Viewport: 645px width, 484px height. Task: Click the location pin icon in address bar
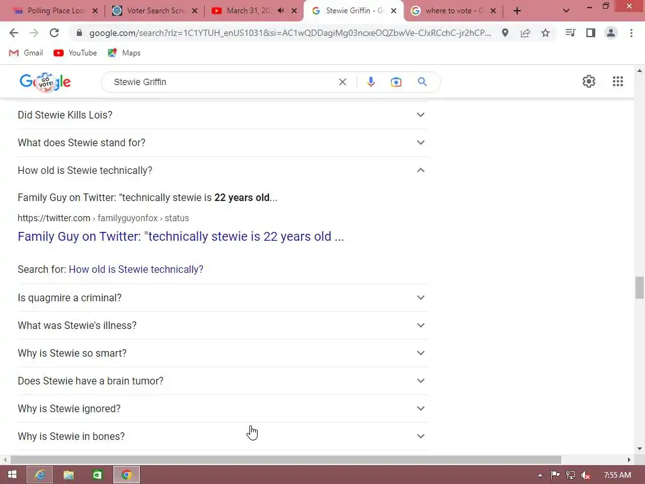coord(505,33)
